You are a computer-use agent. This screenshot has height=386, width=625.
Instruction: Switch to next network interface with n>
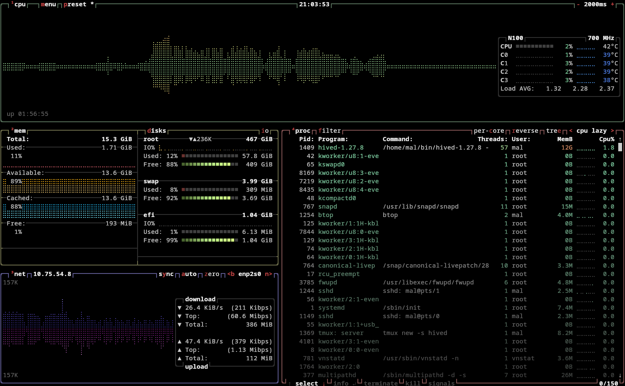(x=268, y=274)
